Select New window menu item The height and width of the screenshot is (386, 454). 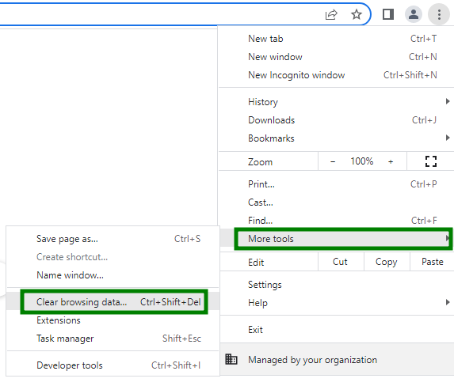click(x=336, y=57)
